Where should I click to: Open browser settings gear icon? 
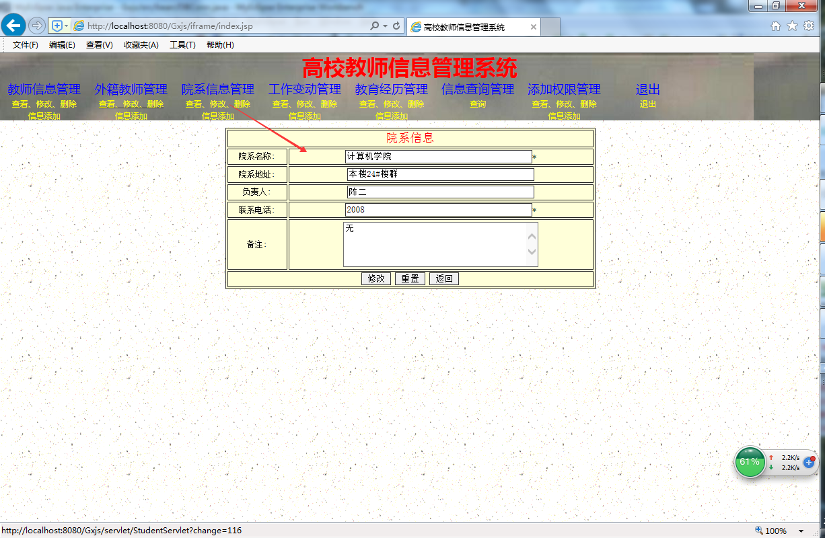[x=809, y=26]
